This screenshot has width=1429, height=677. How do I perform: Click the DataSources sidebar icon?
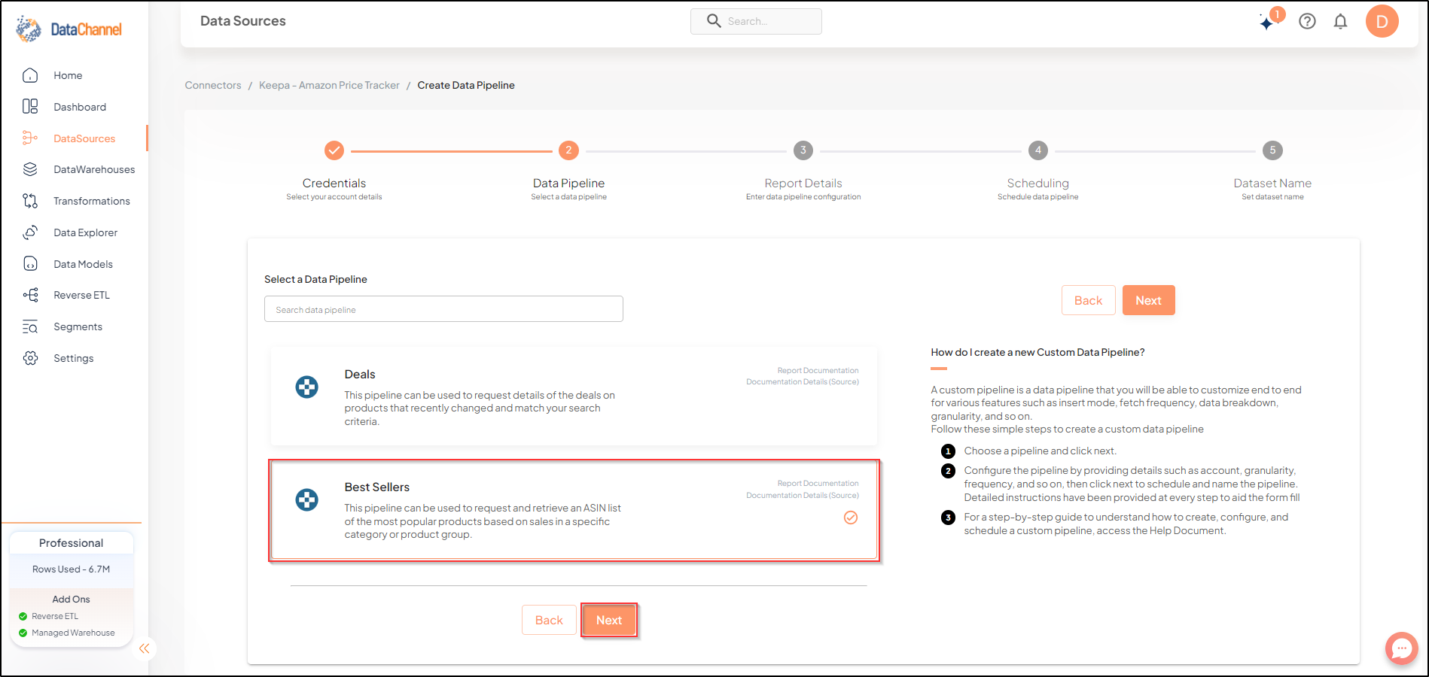pos(30,138)
